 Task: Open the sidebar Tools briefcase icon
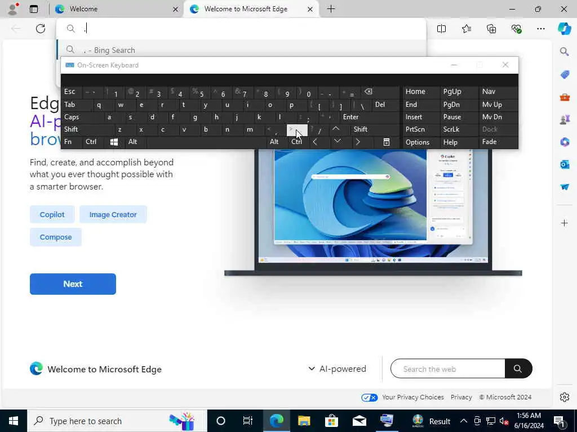pos(565,97)
